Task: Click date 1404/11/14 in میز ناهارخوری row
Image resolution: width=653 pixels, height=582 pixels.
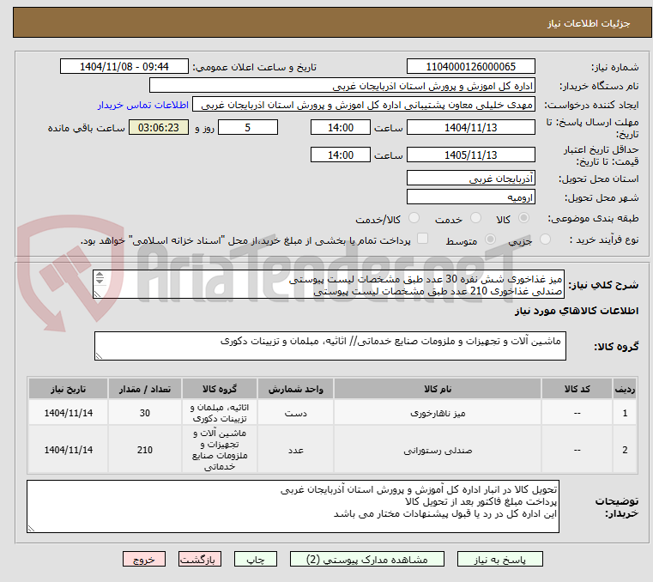Action: coord(69,413)
